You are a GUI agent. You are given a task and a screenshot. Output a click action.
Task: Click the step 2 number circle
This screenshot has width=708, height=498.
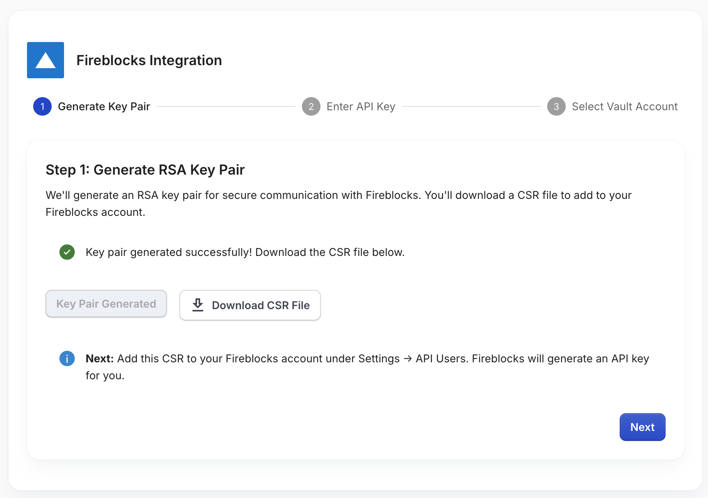click(311, 106)
